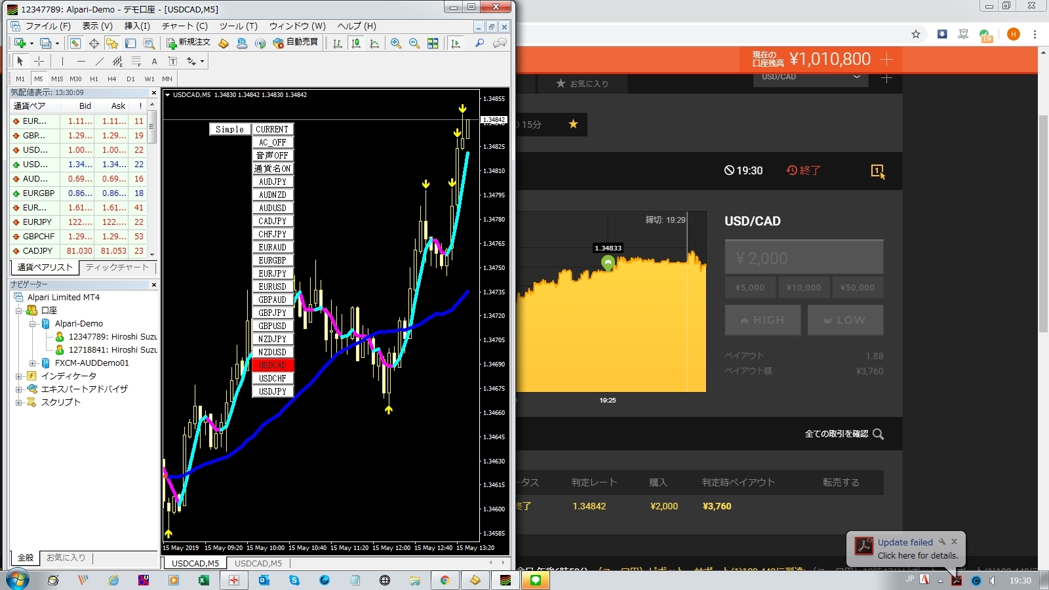Viewport: 1049px width, 590px height.
Task: Switch timeframe to M30
Action: [75, 79]
